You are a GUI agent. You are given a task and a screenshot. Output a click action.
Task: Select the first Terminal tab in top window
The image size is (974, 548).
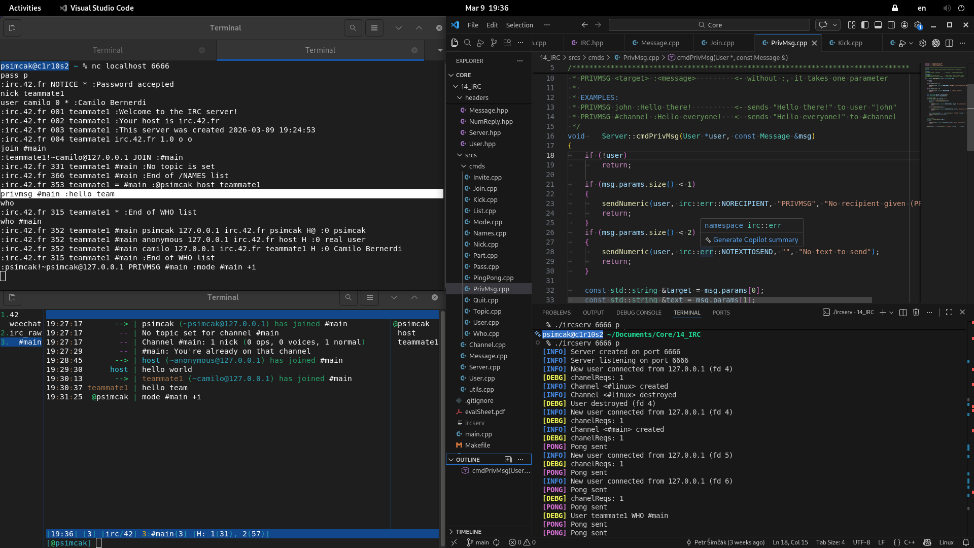[x=108, y=50]
